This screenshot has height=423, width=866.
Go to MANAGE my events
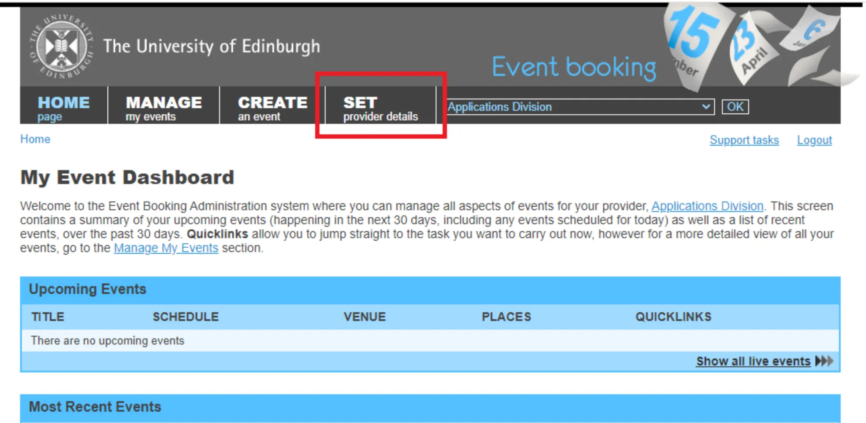(164, 108)
